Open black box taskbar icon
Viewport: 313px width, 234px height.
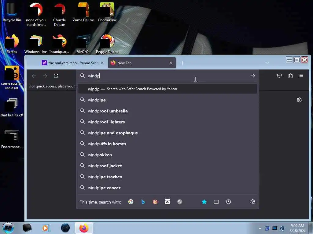coord(27,228)
